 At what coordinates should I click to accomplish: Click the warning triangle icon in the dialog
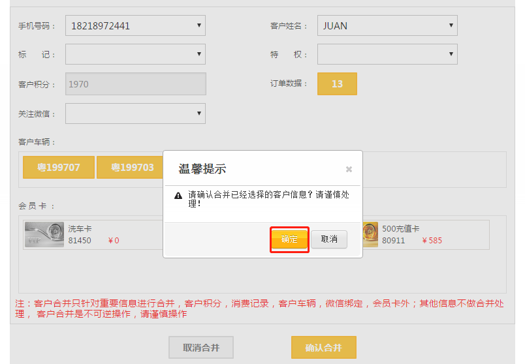(x=178, y=196)
